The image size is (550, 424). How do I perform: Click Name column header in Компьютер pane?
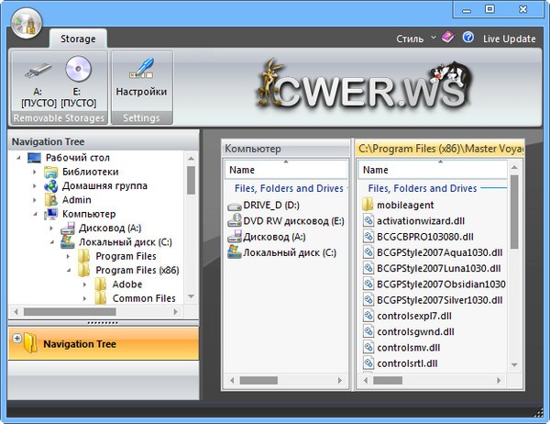pyautogui.click(x=285, y=170)
